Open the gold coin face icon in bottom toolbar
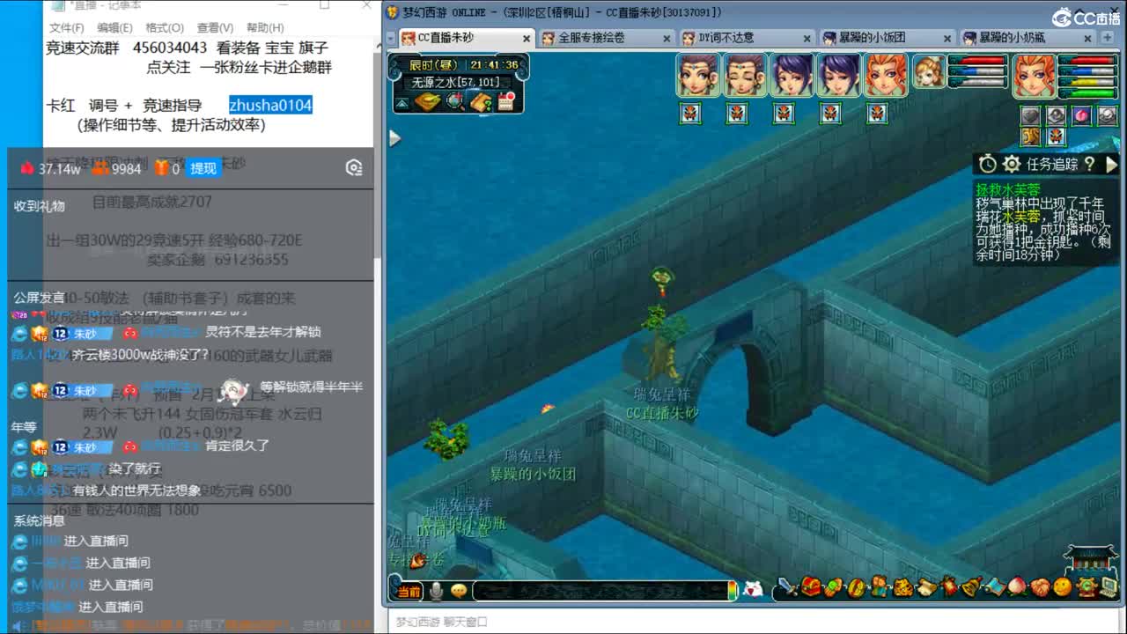1127x634 pixels. [1063, 587]
